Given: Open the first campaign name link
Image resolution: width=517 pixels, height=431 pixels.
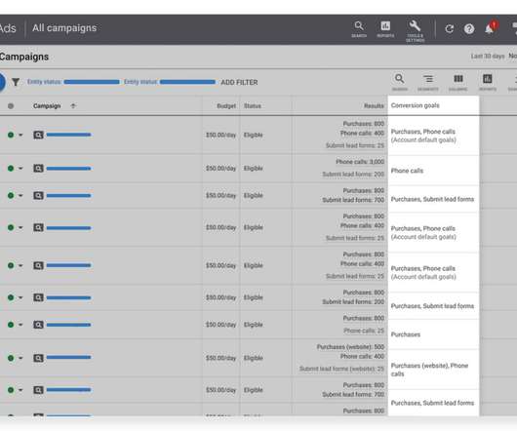Looking at the screenshot, I should [68, 135].
